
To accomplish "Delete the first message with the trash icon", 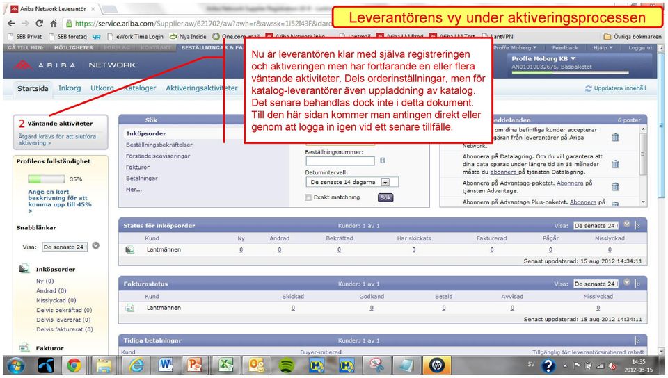I will 615,138.
